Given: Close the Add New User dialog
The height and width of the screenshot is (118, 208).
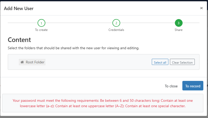Looking at the screenshot, I should point(201,8).
